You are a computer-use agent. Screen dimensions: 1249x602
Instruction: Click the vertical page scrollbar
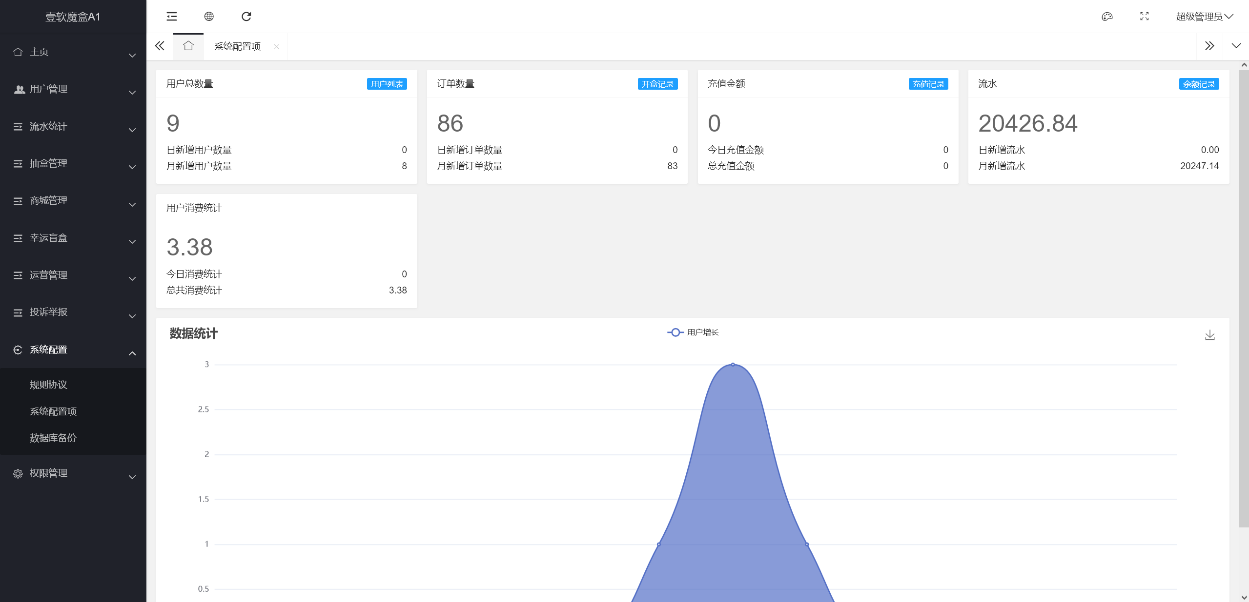pos(1244,297)
